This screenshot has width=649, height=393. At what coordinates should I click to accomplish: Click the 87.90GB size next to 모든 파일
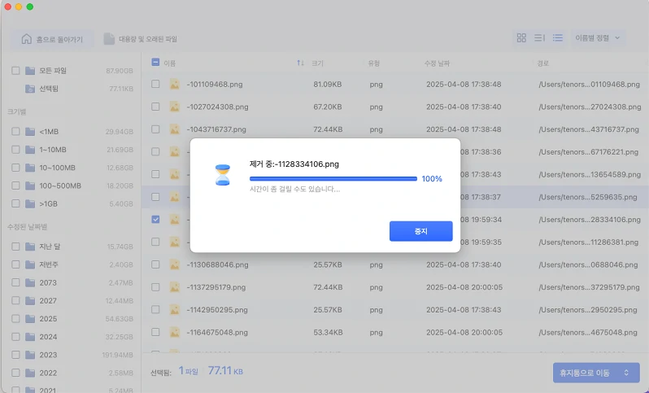click(x=120, y=71)
